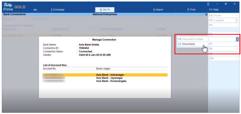
Task: Open the Z: Exchange menu
Action: tap(57, 10)
